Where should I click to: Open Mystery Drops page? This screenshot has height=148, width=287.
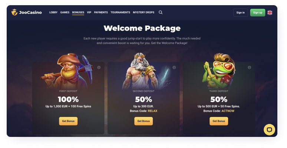coord(143,13)
